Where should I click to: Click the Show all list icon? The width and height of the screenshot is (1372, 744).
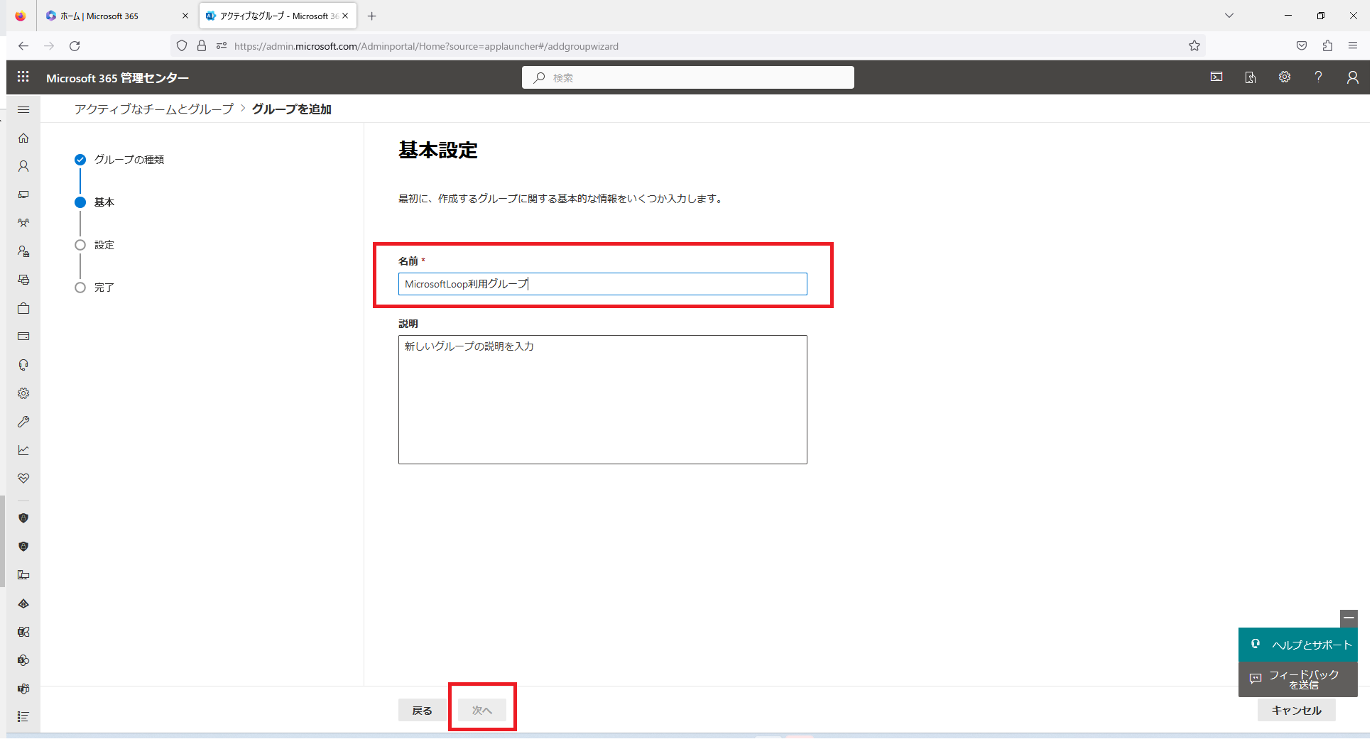point(23,717)
